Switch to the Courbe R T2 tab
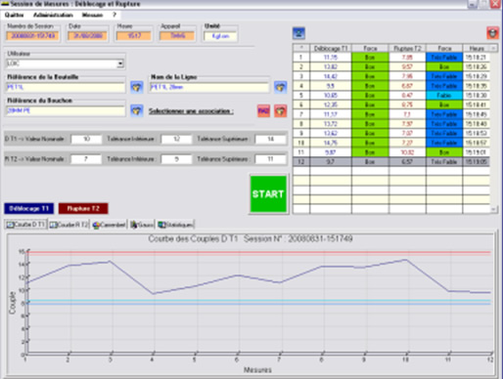This screenshot has height=379, width=503. coord(69,225)
